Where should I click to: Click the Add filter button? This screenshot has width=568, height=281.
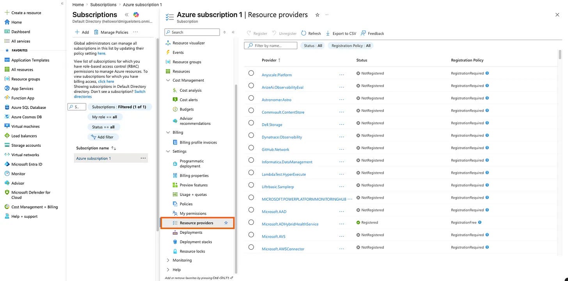click(103, 137)
